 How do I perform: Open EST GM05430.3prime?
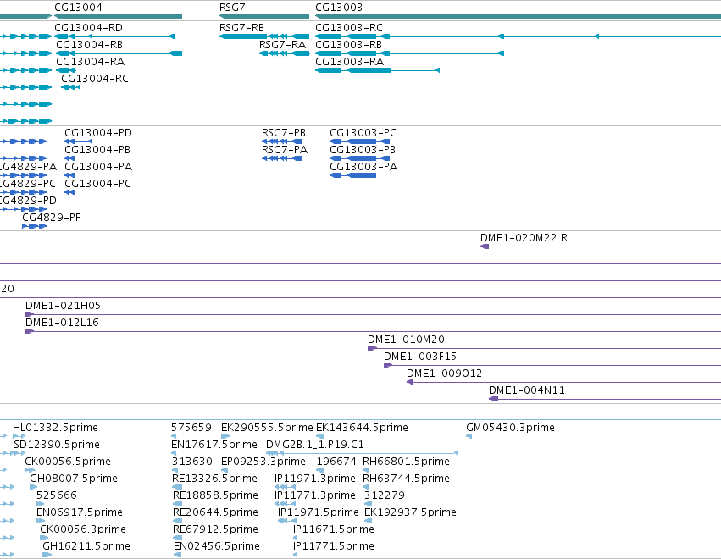469,436
